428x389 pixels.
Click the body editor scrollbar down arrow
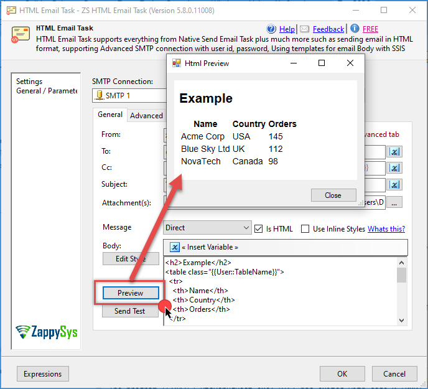point(401,320)
